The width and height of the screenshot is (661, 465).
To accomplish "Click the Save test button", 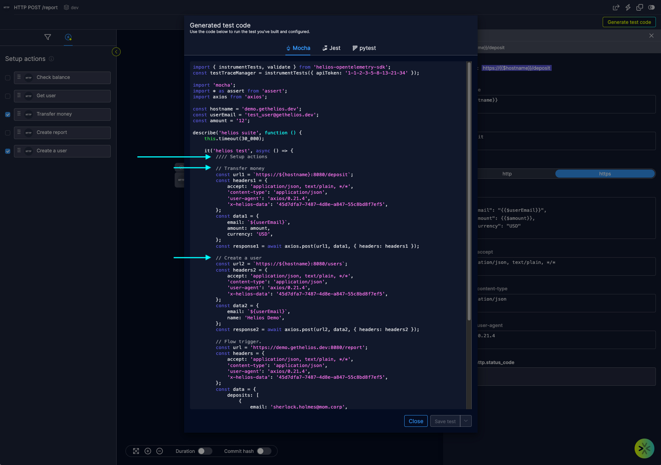I will click(x=445, y=421).
